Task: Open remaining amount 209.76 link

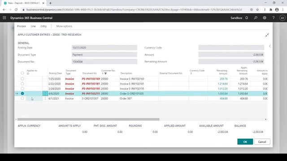Action: [x=224, y=79]
